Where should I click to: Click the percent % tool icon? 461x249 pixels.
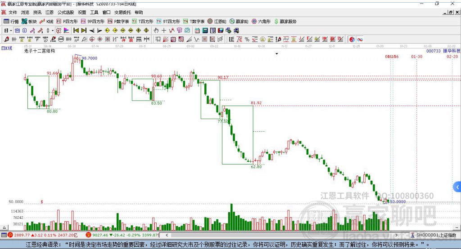pyautogui.click(x=247, y=40)
